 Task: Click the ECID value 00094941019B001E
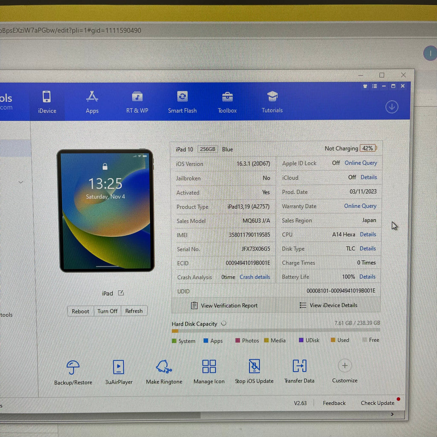click(248, 263)
